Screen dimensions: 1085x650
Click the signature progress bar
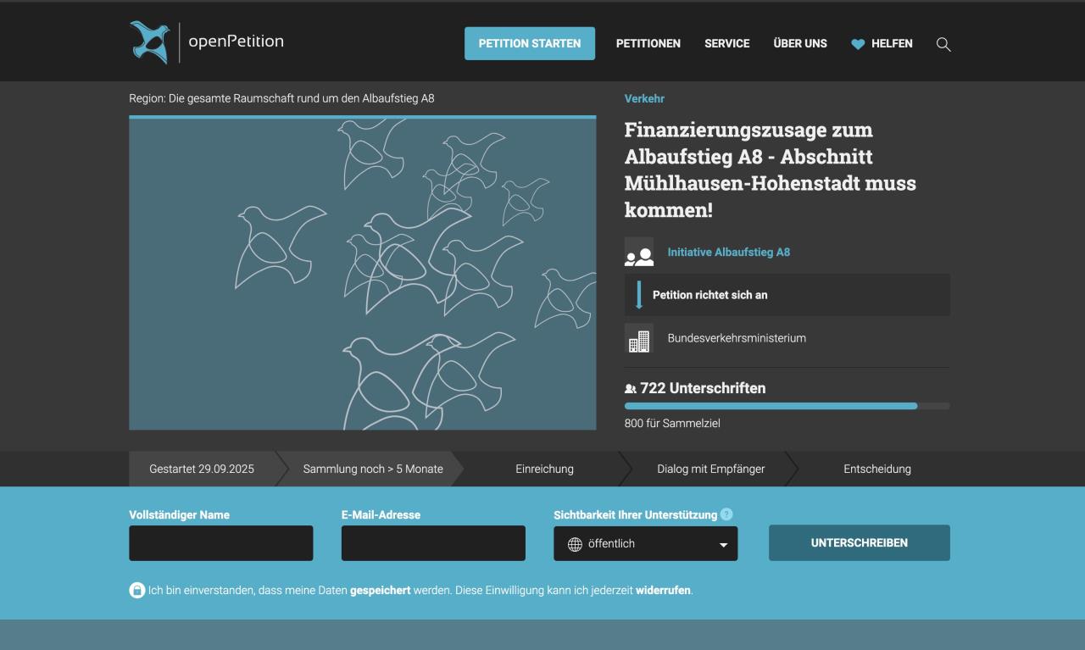pos(786,406)
